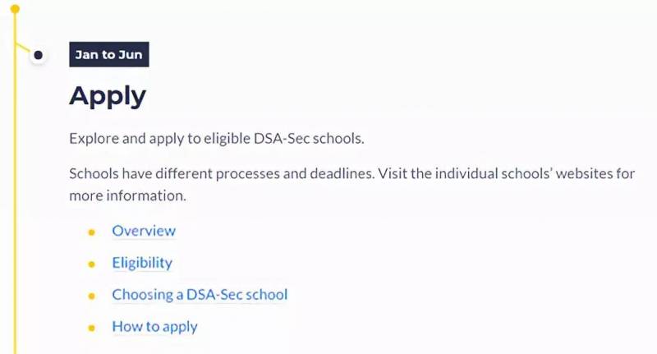Click the "more information" text
The height and width of the screenshot is (354, 657).
[x=127, y=196]
